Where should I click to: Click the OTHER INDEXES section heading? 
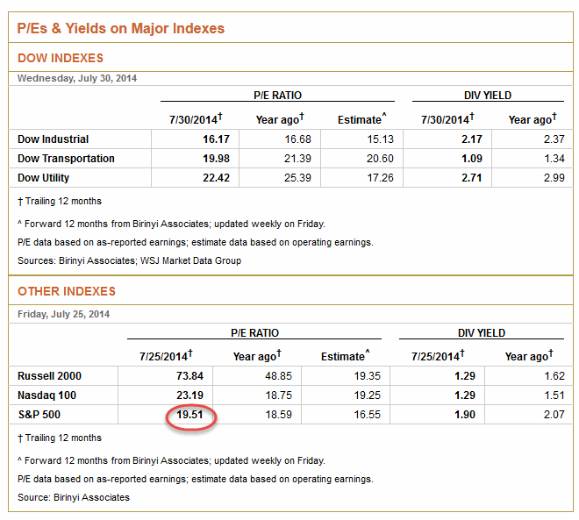pos(67,291)
